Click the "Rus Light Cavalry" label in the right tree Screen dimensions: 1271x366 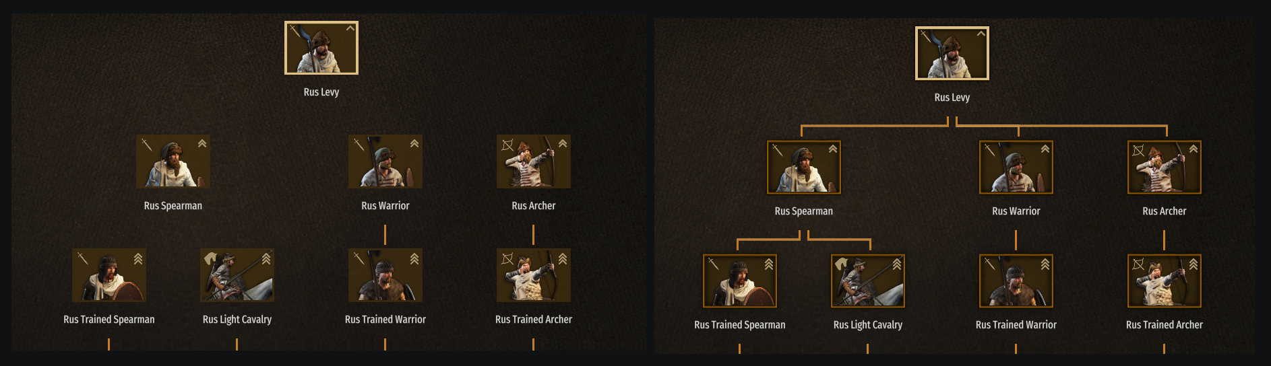pyautogui.click(x=867, y=325)
